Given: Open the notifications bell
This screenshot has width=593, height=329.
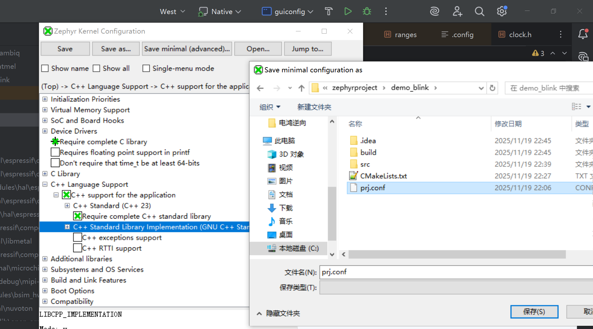Looking at the screenshot, I should click(x=583, y=34).
